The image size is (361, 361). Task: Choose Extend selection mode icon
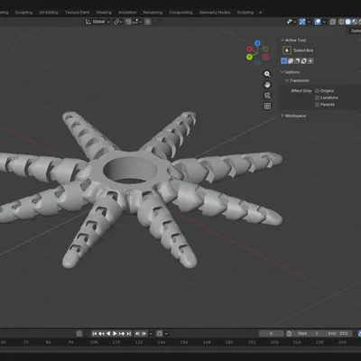[291, 61]
